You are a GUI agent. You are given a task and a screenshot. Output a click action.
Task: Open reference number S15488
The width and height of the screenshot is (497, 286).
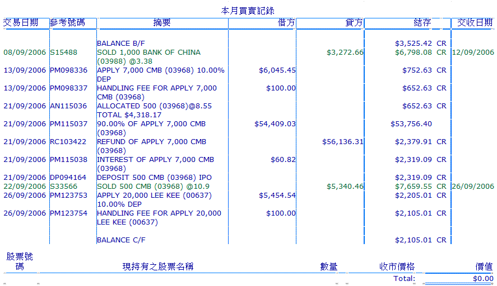tap(63, 53)
